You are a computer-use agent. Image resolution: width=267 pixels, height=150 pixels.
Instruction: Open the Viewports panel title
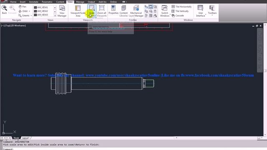(88, 20)
